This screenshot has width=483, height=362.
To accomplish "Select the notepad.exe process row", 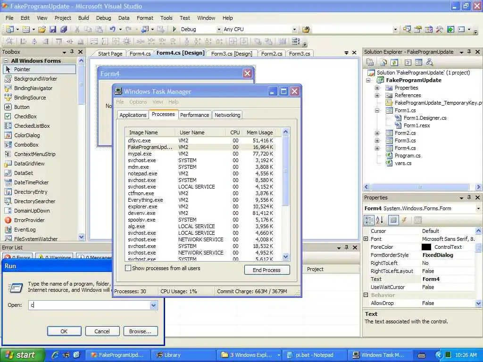I will point(200,173).
